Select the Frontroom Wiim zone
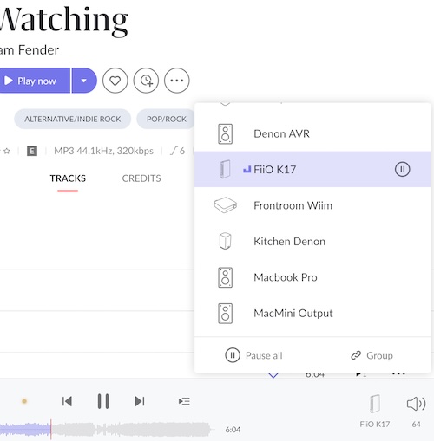This screenshot has height=441, width=434. (x=312, y=205)
